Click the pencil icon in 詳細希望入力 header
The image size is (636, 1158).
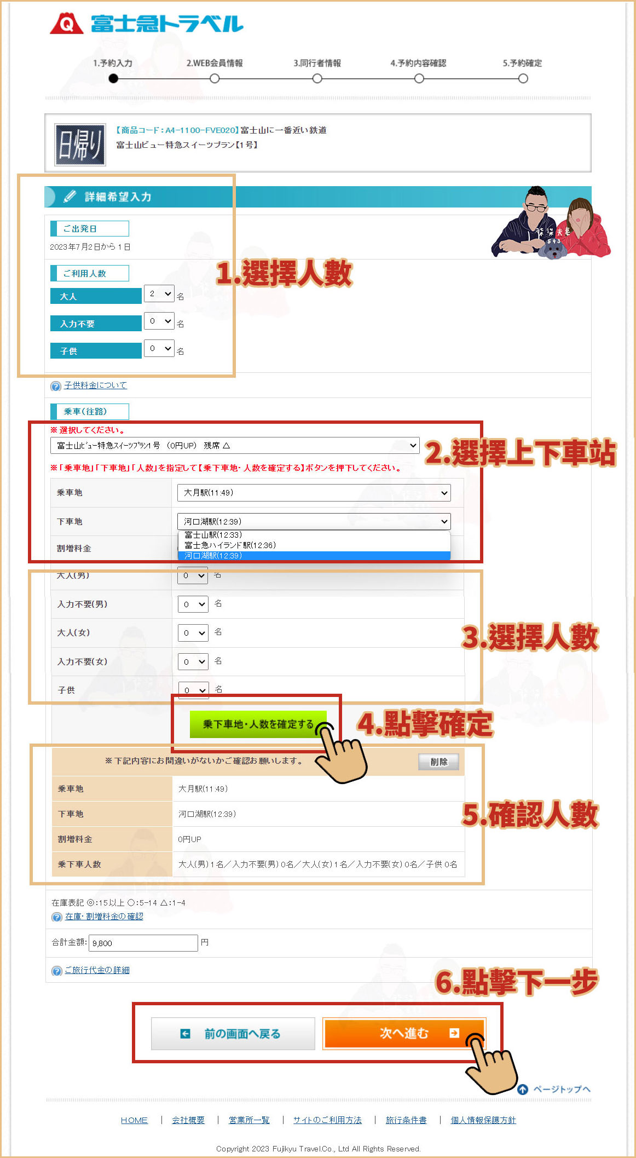click(x=70, y=197)
